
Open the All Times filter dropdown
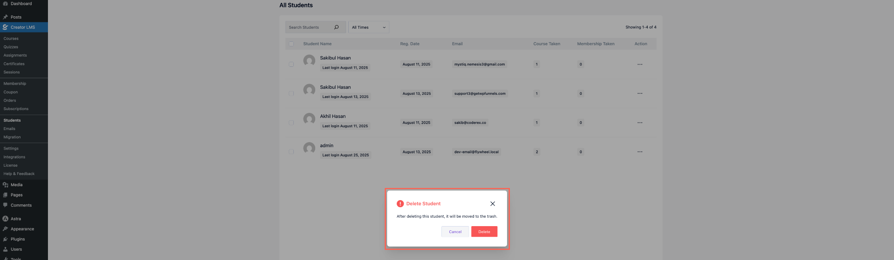click(368, 27)
